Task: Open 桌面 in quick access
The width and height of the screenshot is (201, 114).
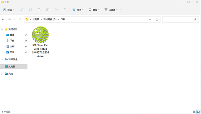Action: 12,35
